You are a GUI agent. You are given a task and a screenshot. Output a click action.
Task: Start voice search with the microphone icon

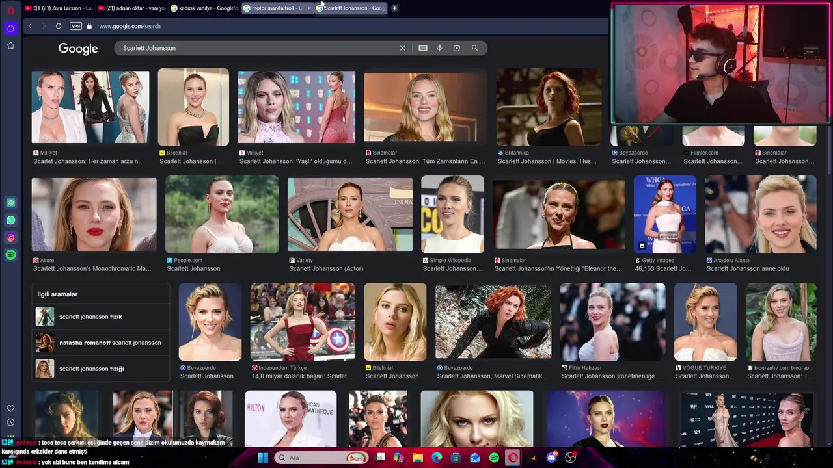(439, 48)
